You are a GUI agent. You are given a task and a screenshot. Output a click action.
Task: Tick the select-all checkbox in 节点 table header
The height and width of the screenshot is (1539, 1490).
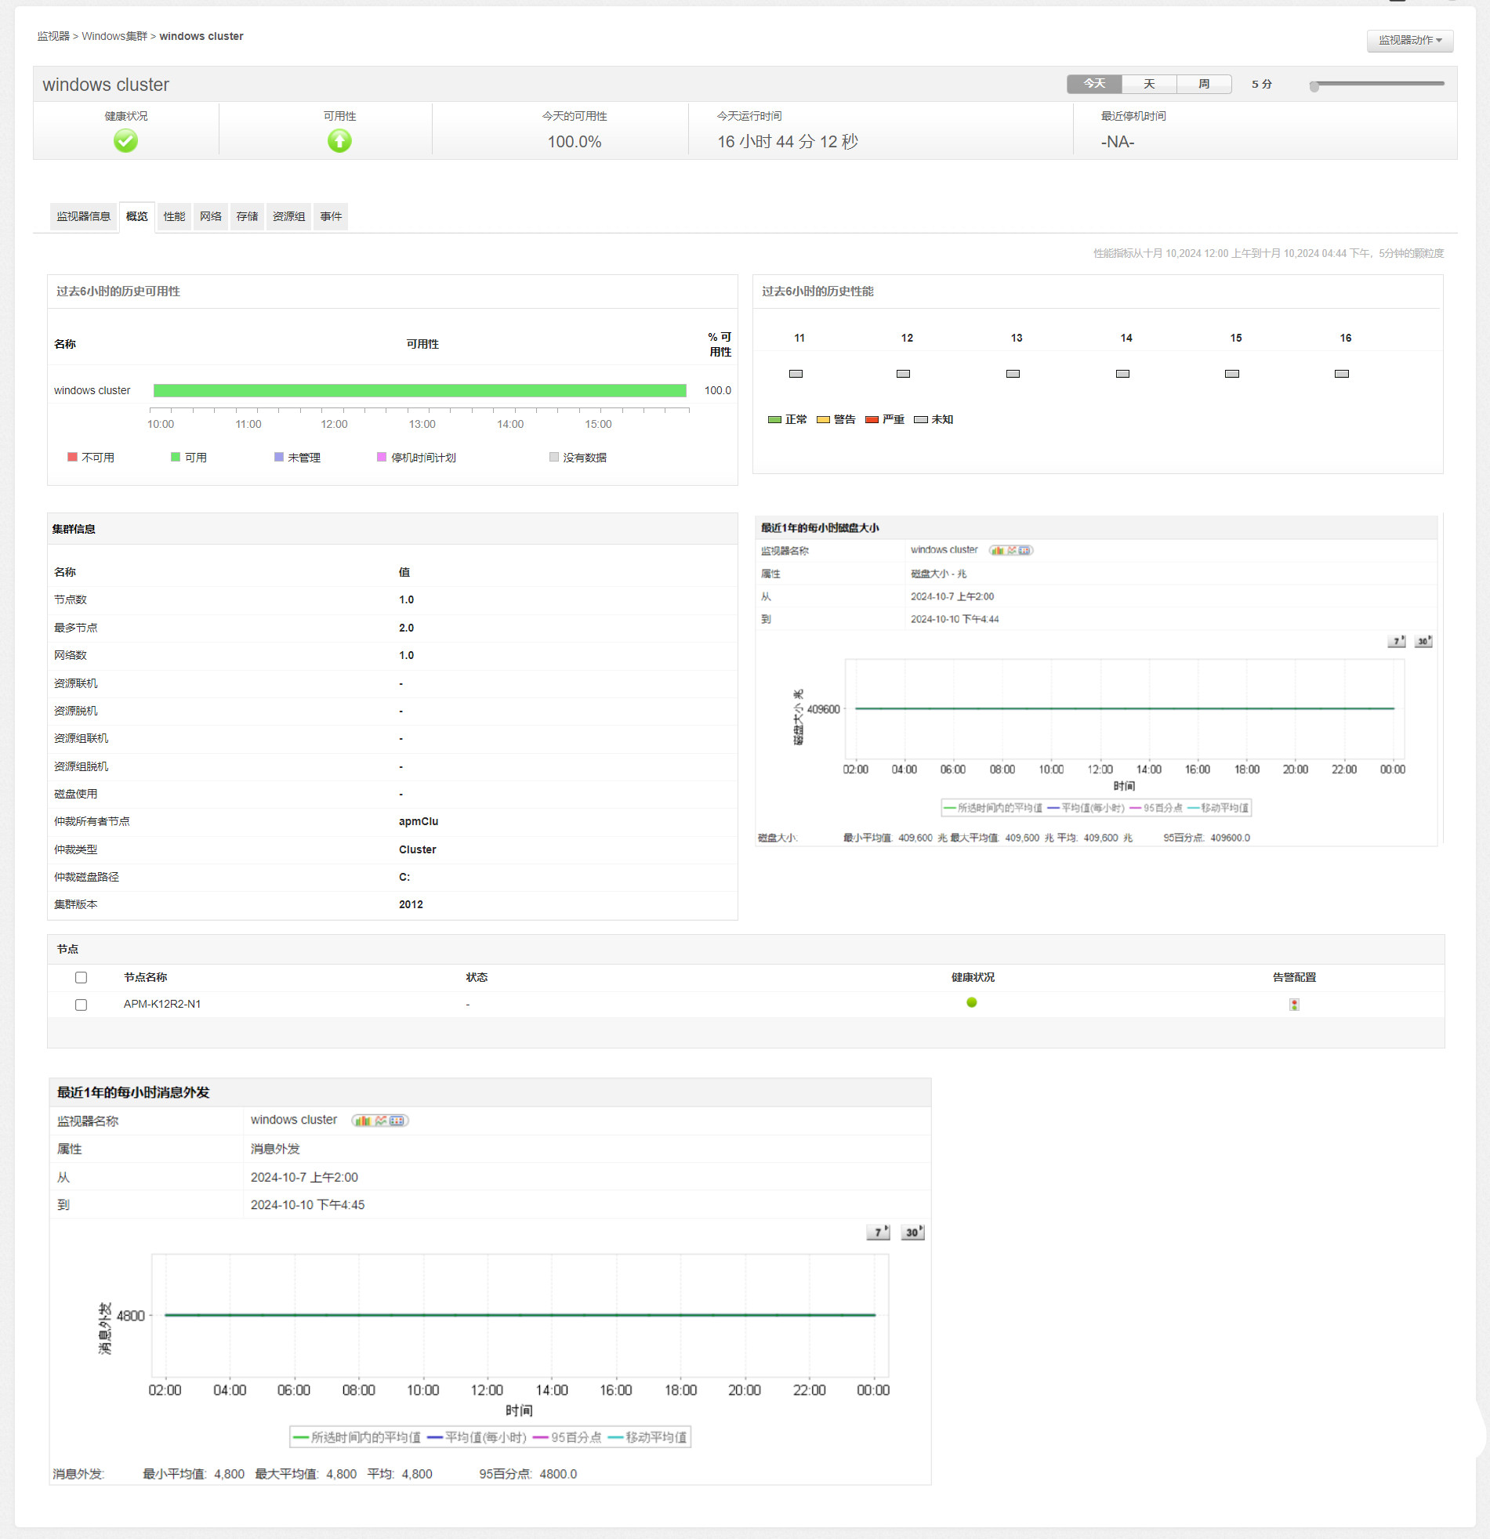tap(81, 978)
